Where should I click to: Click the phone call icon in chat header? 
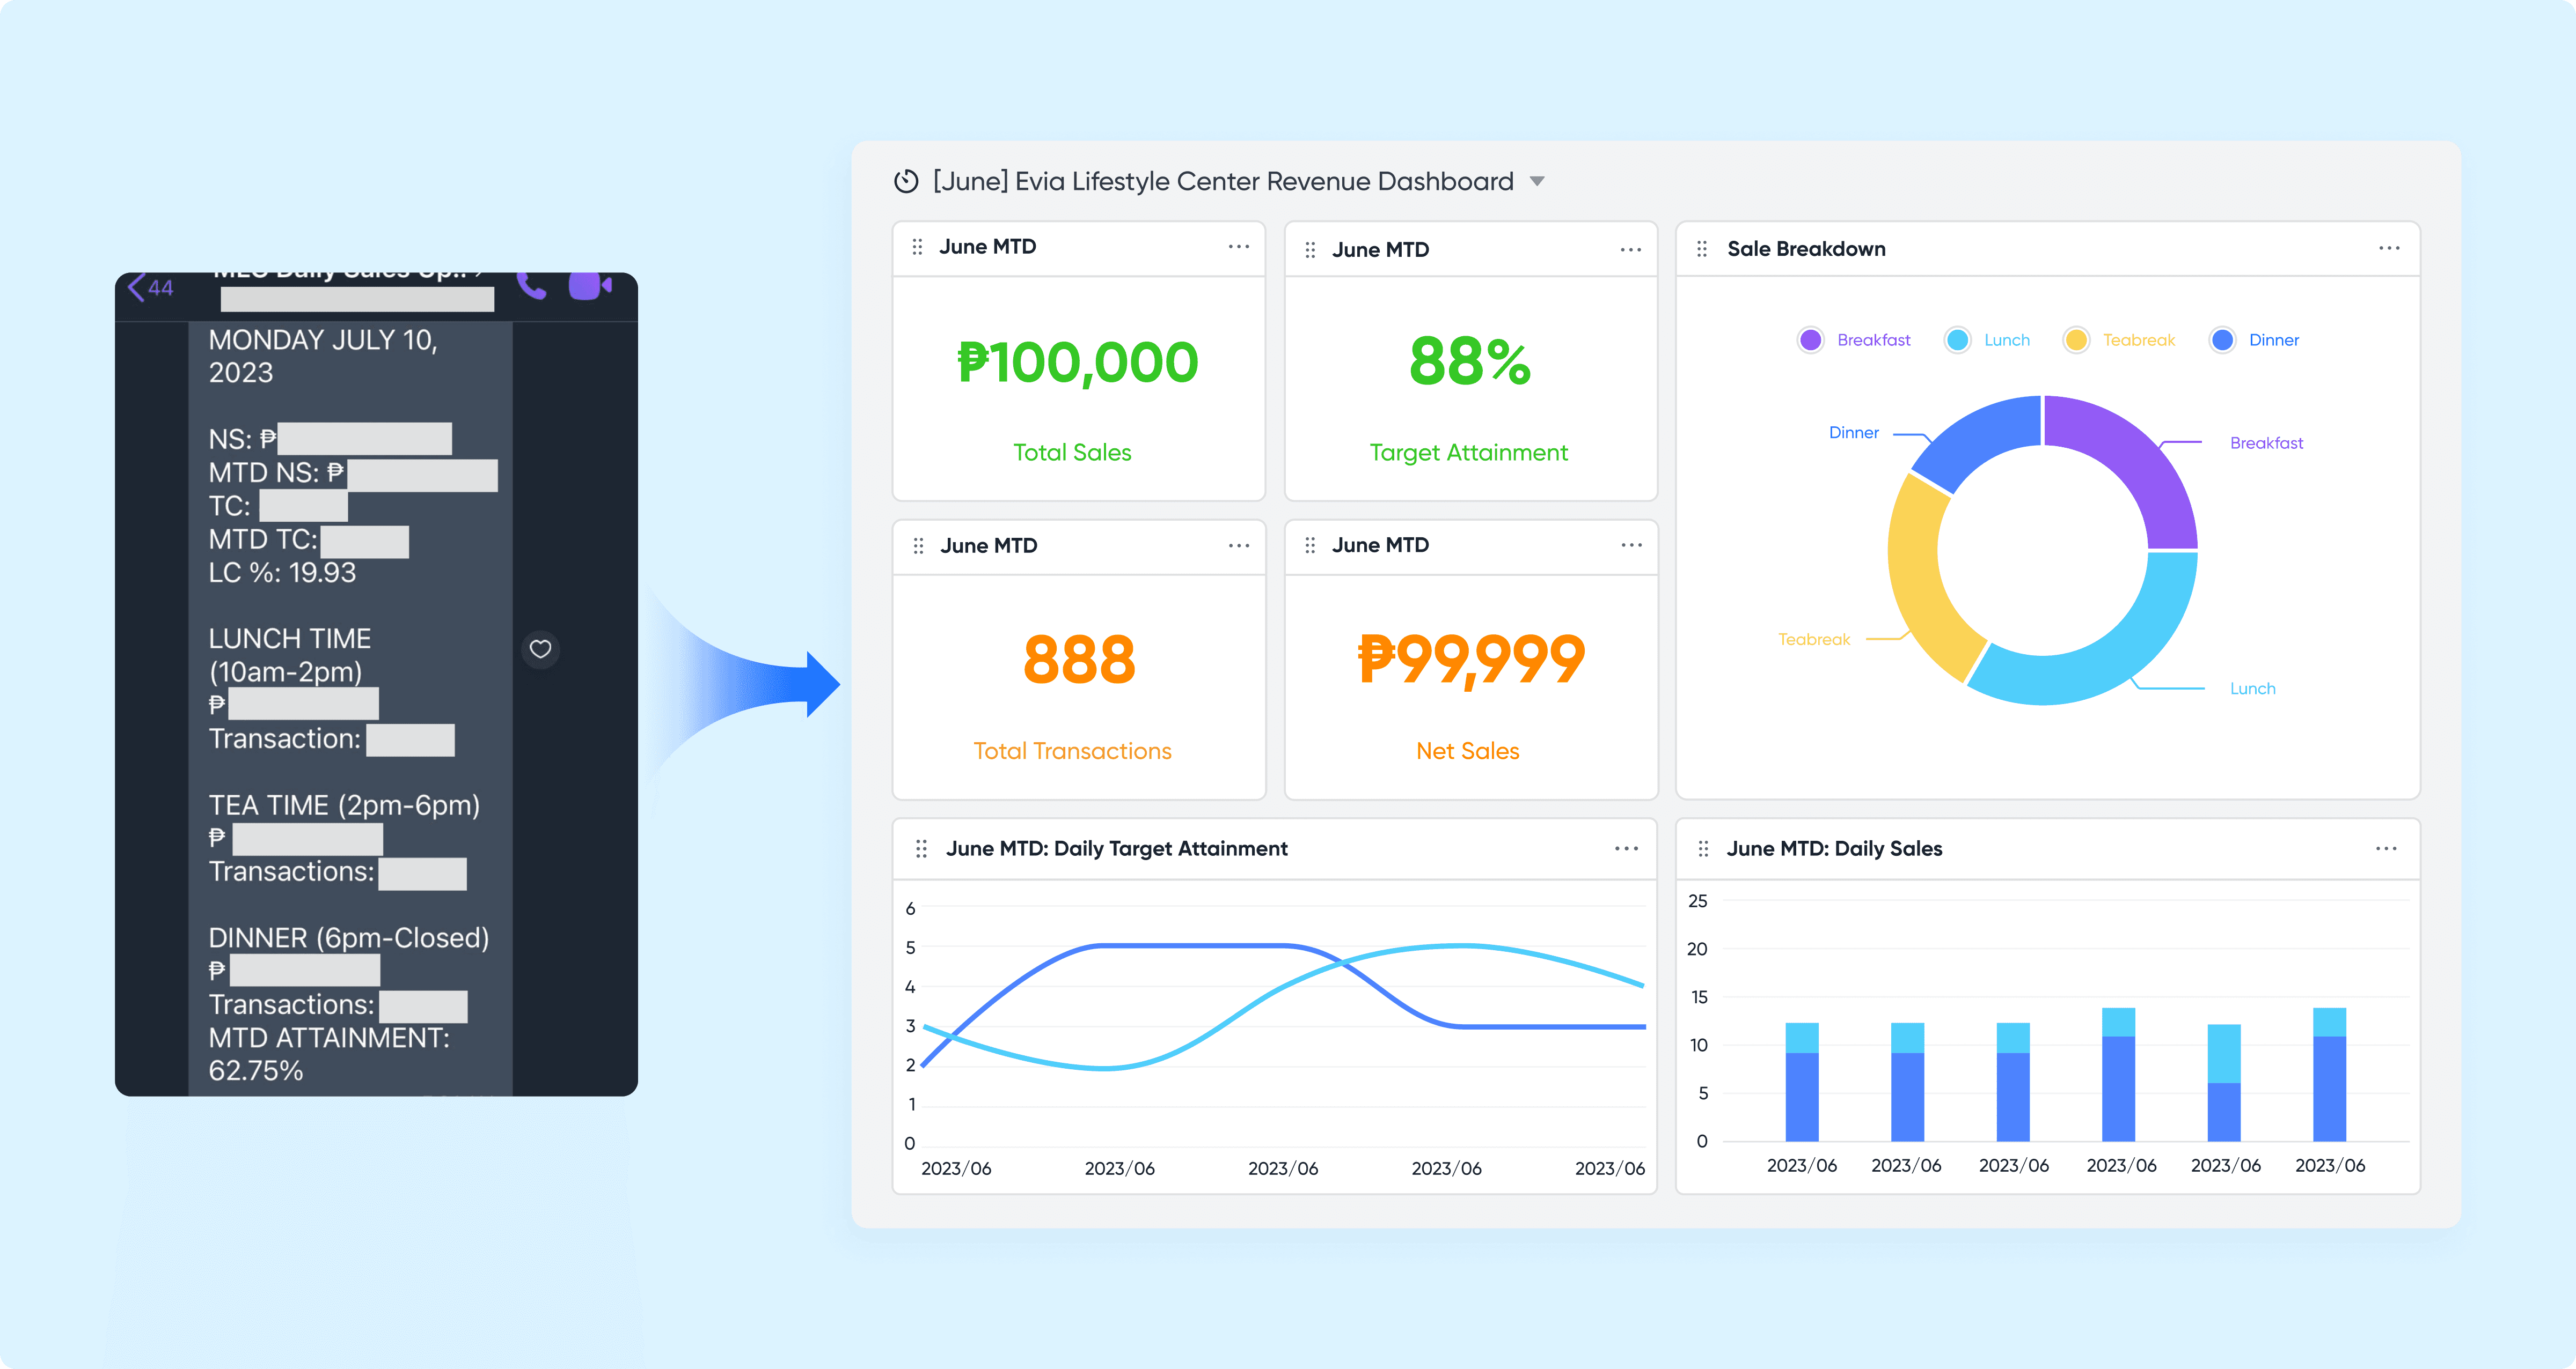coord(531,287)
